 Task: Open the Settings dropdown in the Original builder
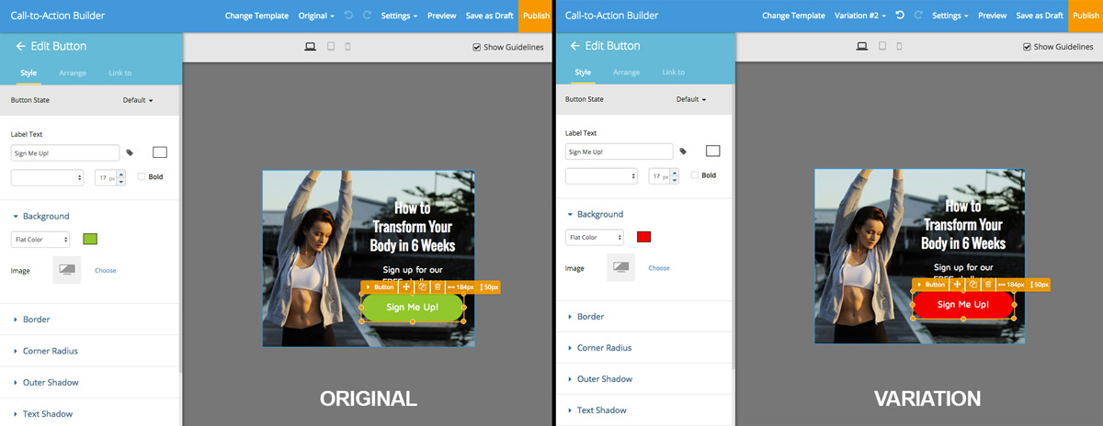(399, 16)
